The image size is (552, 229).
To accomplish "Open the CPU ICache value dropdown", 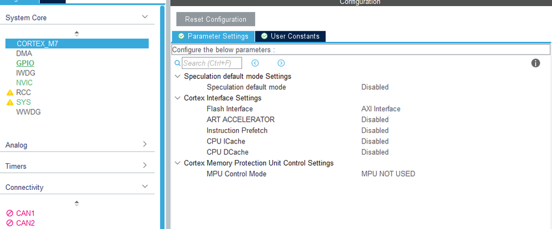I will (375, 141).
